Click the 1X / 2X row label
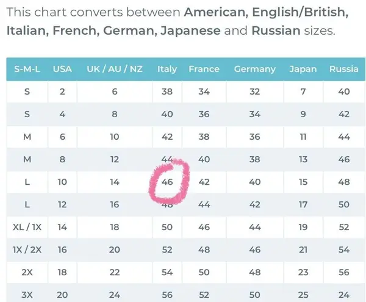This screenshot has height=302, width=366. [x=27, y=250]
